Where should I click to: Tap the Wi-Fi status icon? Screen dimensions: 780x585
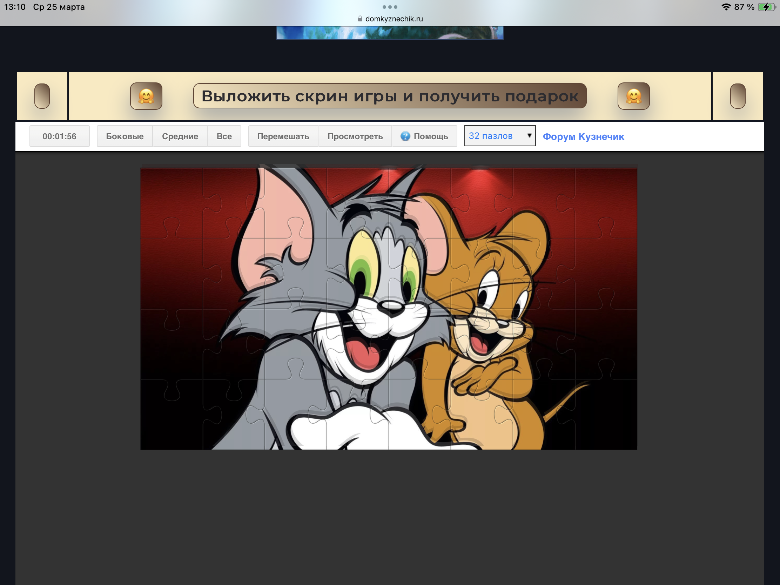tap(726, 7)
